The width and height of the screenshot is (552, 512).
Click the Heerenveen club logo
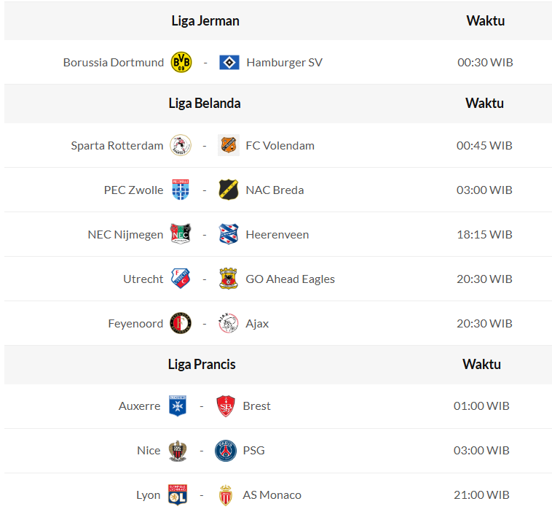click(x=229, y=234)
